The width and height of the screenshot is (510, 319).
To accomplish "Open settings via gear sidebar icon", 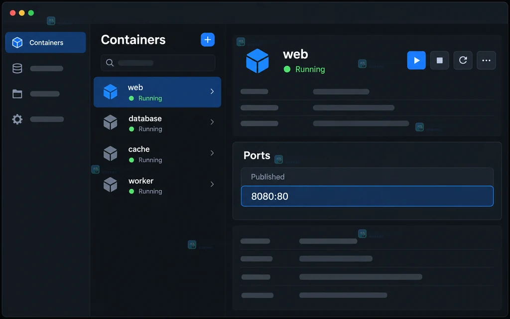I will tap(17, 119).
